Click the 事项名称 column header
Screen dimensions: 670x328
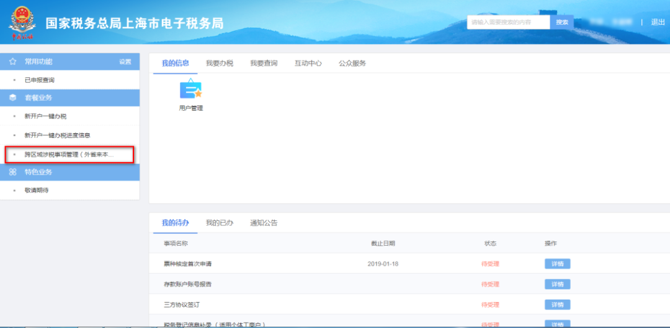176,243
